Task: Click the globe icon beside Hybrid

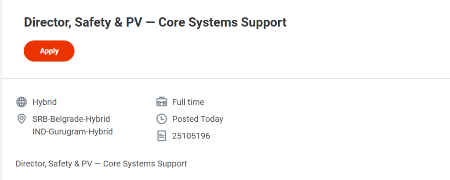Action: click(x=21, y=102)
